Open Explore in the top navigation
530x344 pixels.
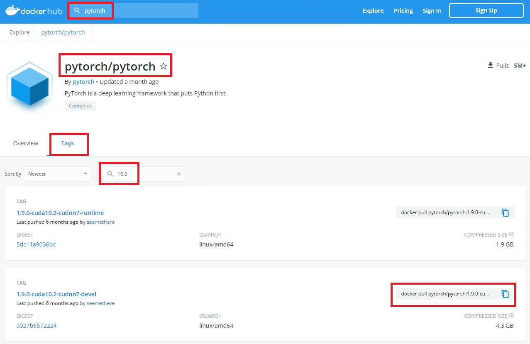[x=373, y=11]
